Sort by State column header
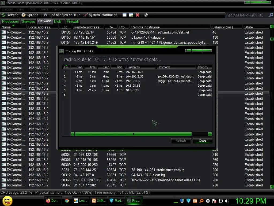The image size is (274, 206). pyautogui.click(x=256, y=27)
